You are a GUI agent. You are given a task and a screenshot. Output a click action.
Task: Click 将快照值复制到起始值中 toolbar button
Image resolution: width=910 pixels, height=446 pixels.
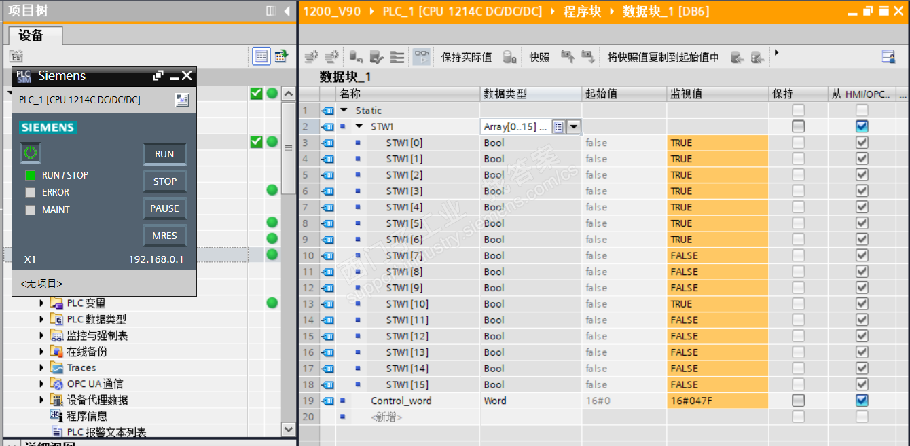point(663,57)
